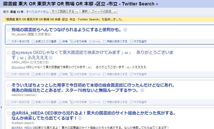Click author text SyaSays (saya.k)
This screenshot has width=214, height=129.
[x=23, y=123]
